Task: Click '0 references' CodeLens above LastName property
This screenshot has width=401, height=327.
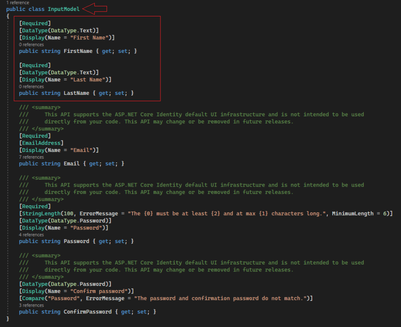Action: pos(31,87)
